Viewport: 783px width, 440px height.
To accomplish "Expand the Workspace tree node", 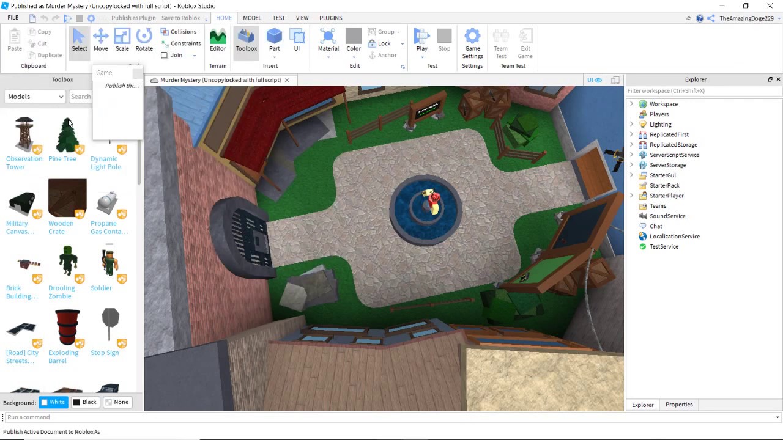I will click(x=631, y=104).
